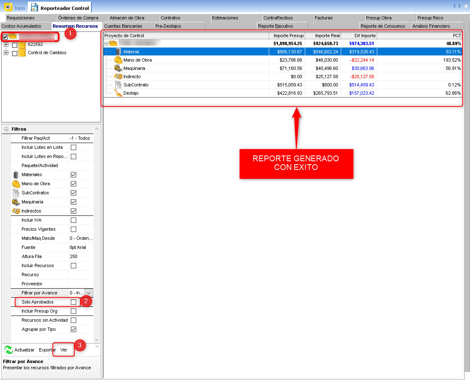Toggle the Incluir IVA checkbox
470x380 pixels.
73,220
